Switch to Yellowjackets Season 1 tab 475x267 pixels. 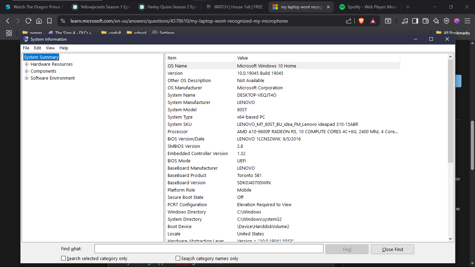pos(100,7)
